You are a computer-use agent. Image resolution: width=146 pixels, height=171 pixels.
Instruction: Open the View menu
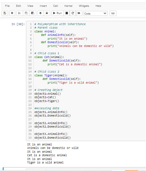[30, 6]
